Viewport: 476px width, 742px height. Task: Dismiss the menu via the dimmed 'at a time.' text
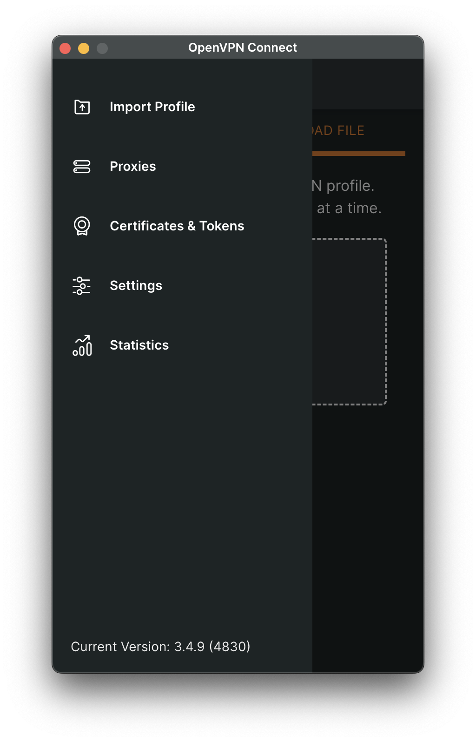click(349, 208)
